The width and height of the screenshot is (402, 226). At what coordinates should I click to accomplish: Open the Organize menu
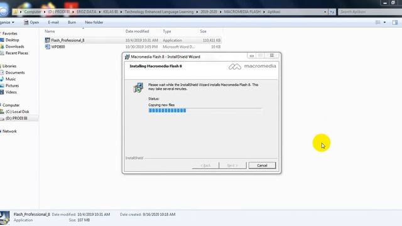pyautogui.click(x=7, y=23)
